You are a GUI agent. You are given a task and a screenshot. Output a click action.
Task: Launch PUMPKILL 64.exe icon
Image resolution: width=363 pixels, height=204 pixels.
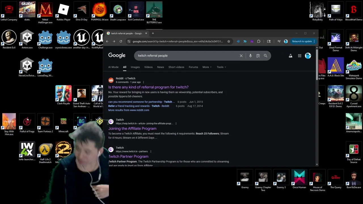100,11
